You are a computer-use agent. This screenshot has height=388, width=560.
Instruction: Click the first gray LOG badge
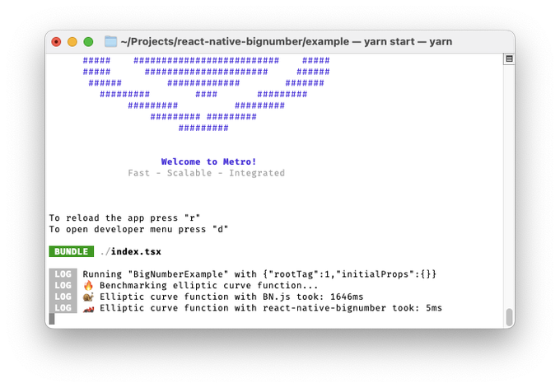[63, 274]
